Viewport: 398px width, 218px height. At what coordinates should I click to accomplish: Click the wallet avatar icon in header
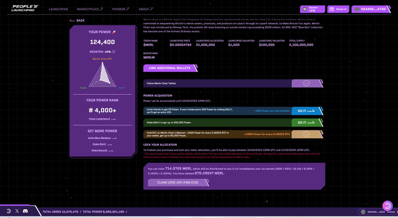click(x=357, y=9)
